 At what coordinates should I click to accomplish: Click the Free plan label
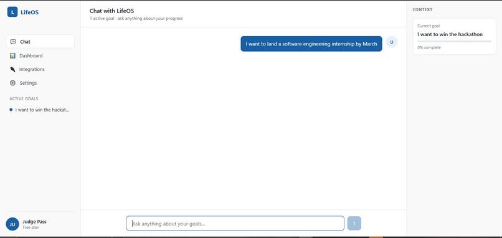tap(31, 227)
